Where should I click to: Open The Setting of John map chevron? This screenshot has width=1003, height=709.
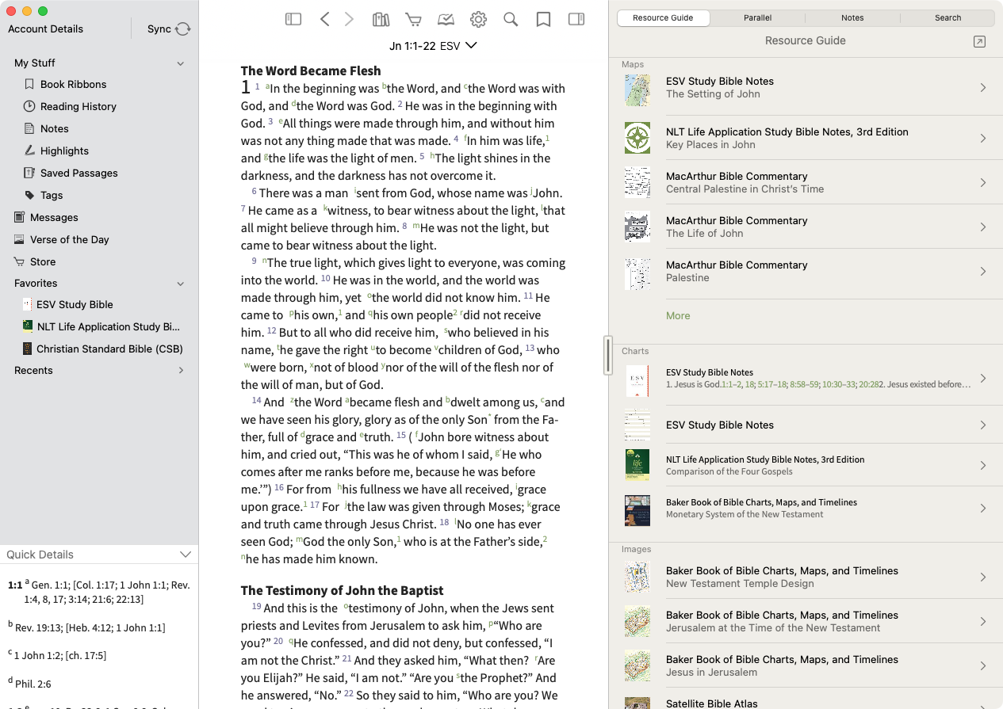pyautogui.click(x=983, y=88)
